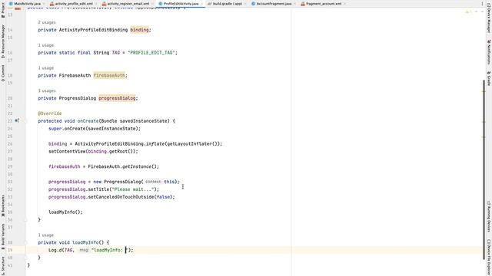The image size is (492, 276).
Task: Open the activity_profile_edit.xml tab
Action: (74, 4)
